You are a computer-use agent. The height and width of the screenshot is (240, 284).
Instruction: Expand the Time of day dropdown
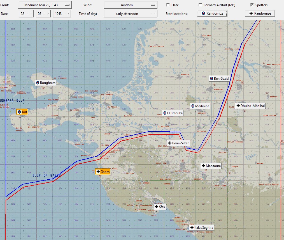(131, 14)
